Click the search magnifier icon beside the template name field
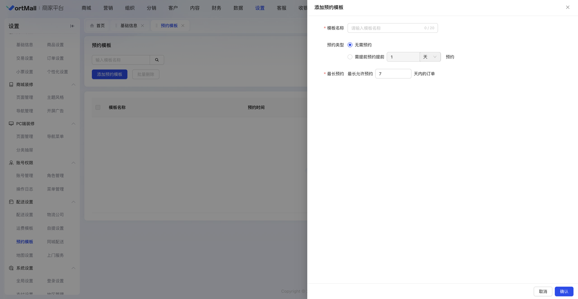Viewport: 578px width, 299px height. [x=157, y=60]
